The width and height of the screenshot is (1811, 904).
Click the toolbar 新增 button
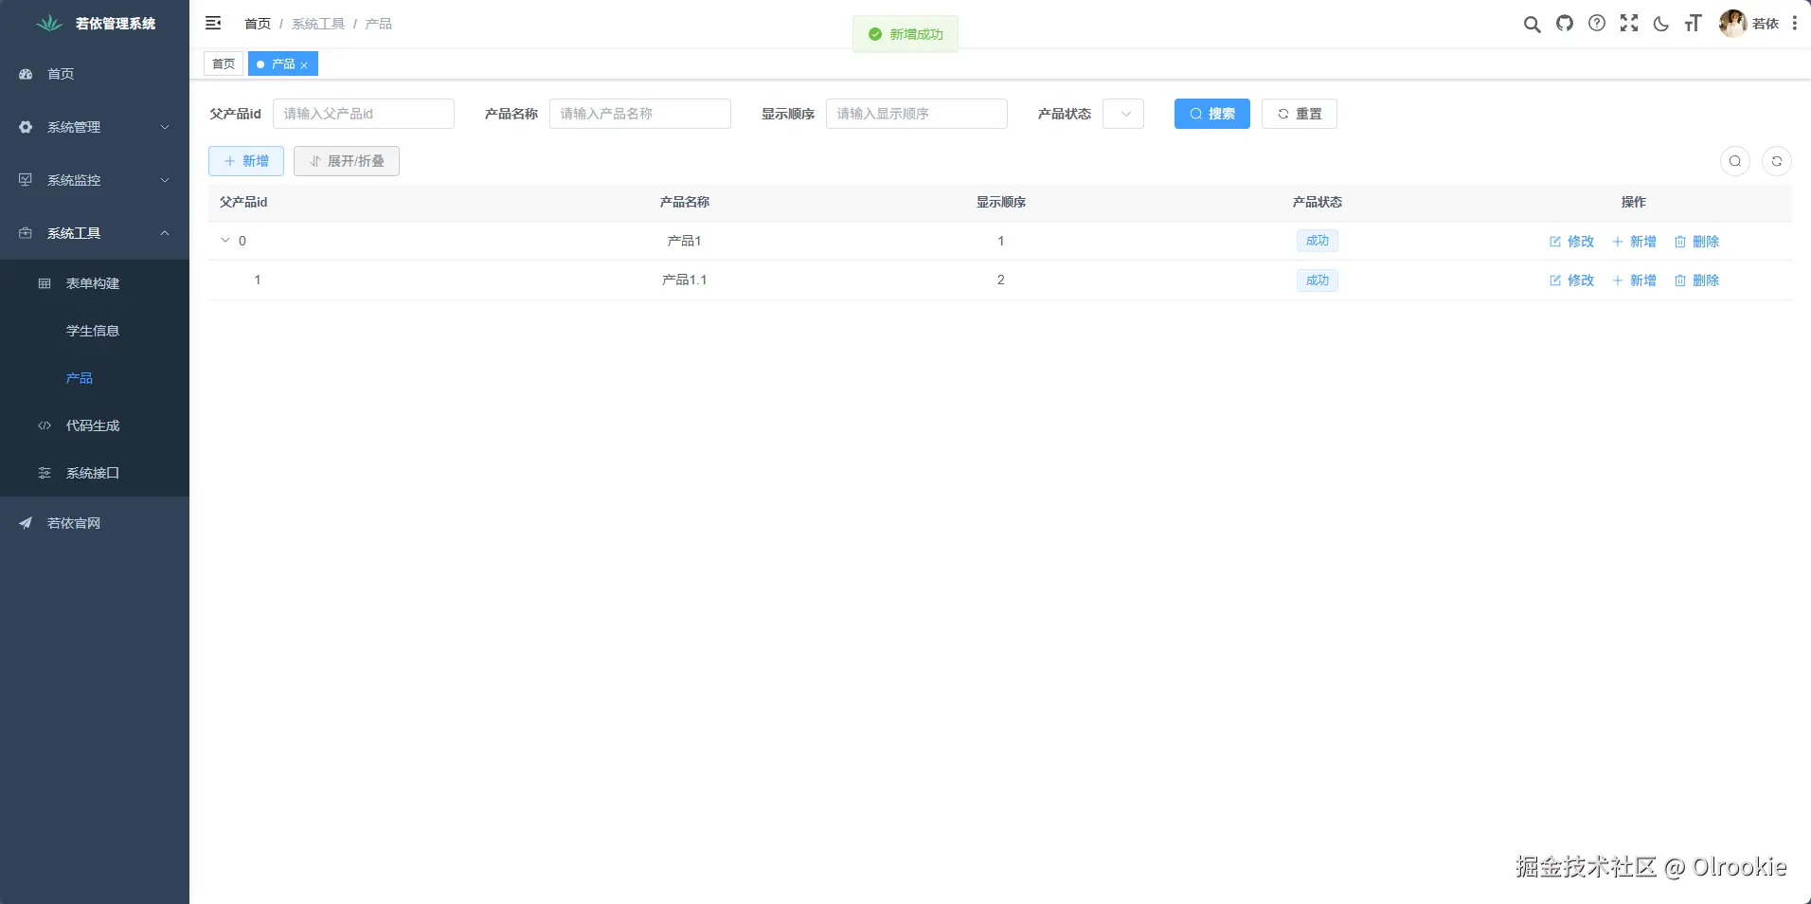coord(246,161)
